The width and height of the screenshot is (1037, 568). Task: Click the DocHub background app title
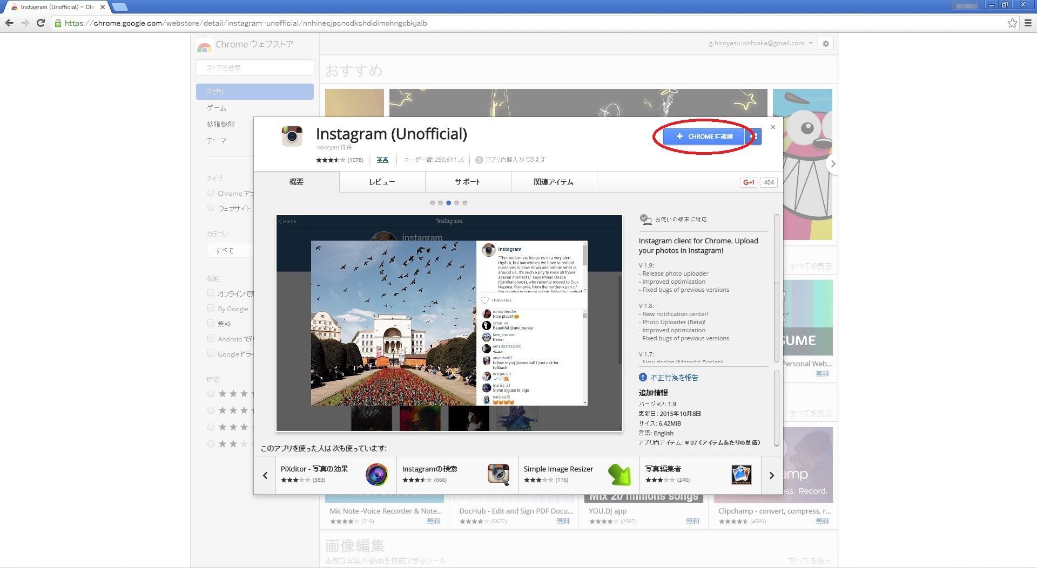pyautogui.click(x=516, y=511)
